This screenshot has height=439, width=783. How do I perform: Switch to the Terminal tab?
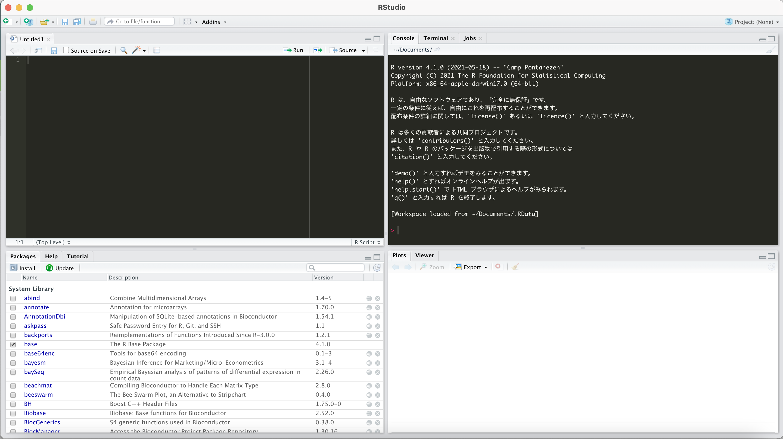[435, 38]
